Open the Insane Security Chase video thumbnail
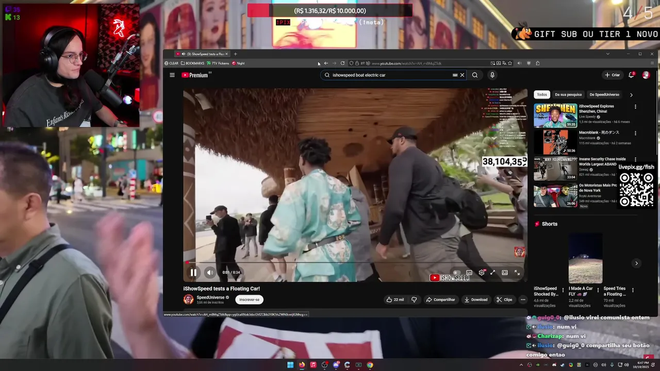The image size is (660, 371). pyautogui.click(x=555, y=168)
